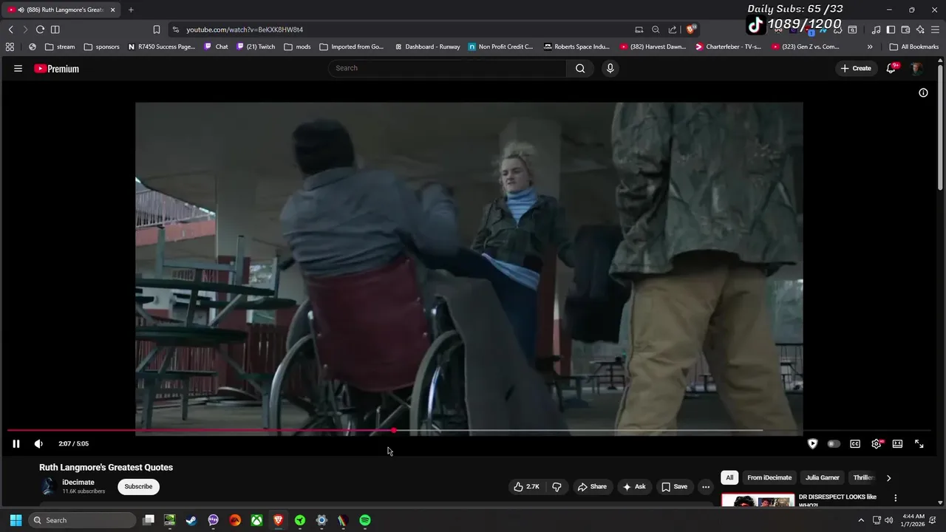Reload the page
Viewport: 946px width, 532px height.
pos(40,30)
